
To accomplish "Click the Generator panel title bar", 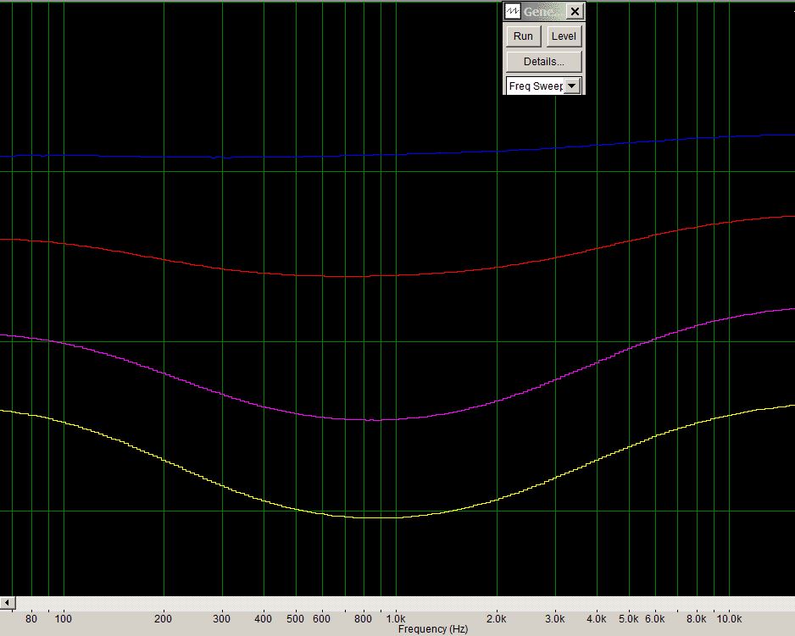I will (543, 11).
